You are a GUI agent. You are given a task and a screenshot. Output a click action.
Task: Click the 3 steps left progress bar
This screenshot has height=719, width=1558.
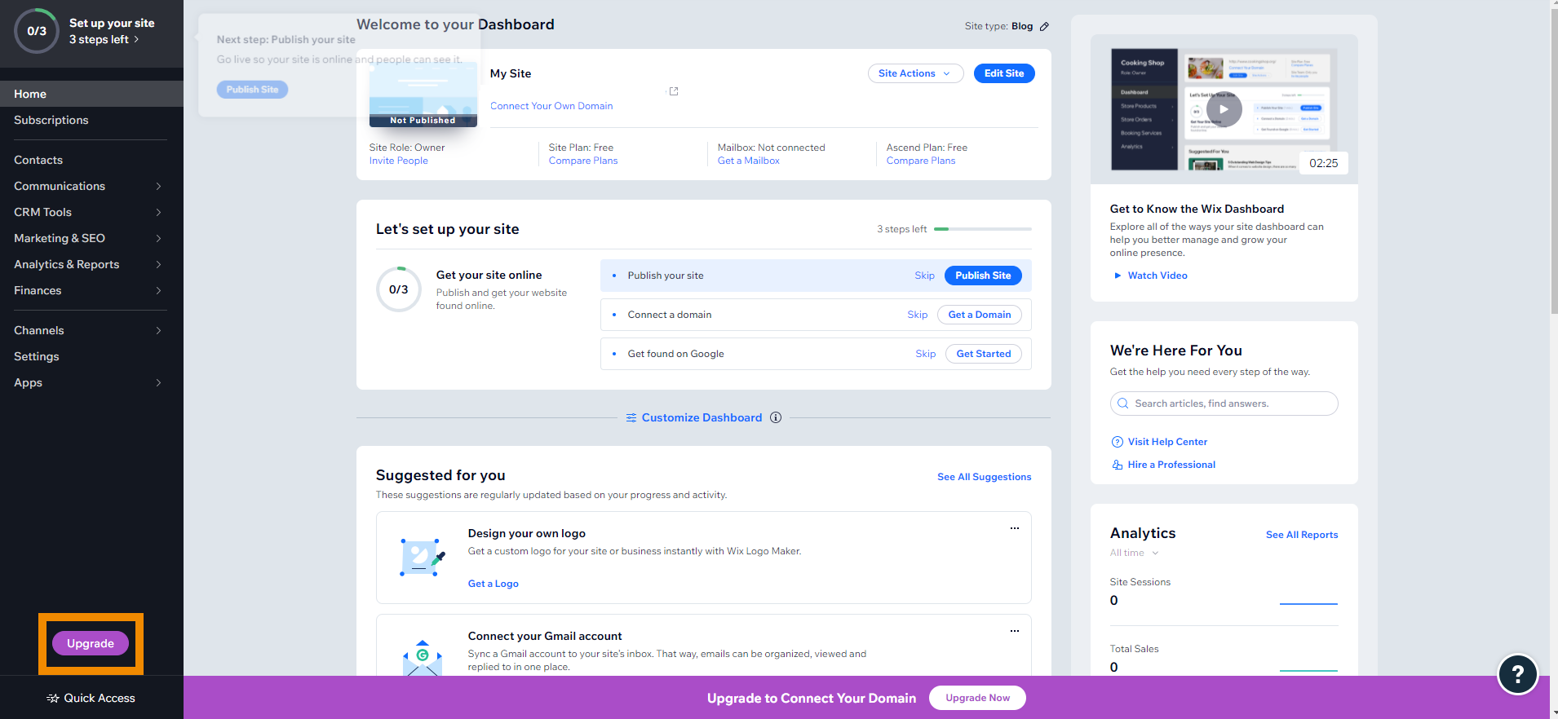982,229
